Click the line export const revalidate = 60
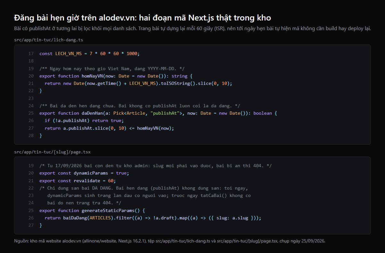 (77, 181)
